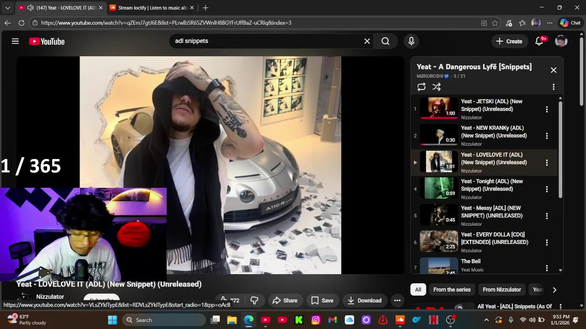The height and width of the screenshot is (329, 586).
Task: Open Netflix from the taskbar
Action: click(x=434, y=320)
